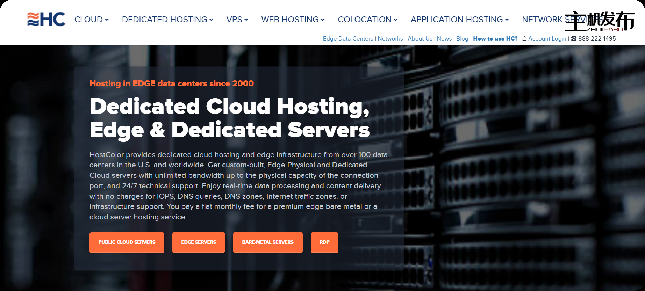This screenshot has width=645, height=291.
Task: Open the Edge Data Centers link
Action: coord(348,39)
